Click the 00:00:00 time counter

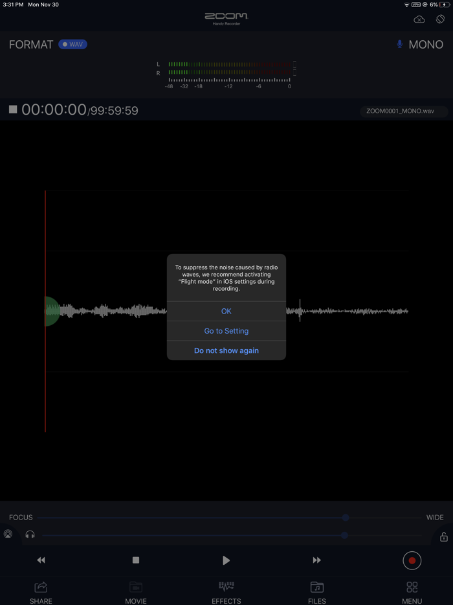coord(54,110)
